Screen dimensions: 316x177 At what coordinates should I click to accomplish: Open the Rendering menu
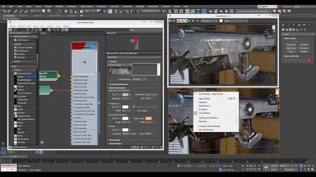101,6
